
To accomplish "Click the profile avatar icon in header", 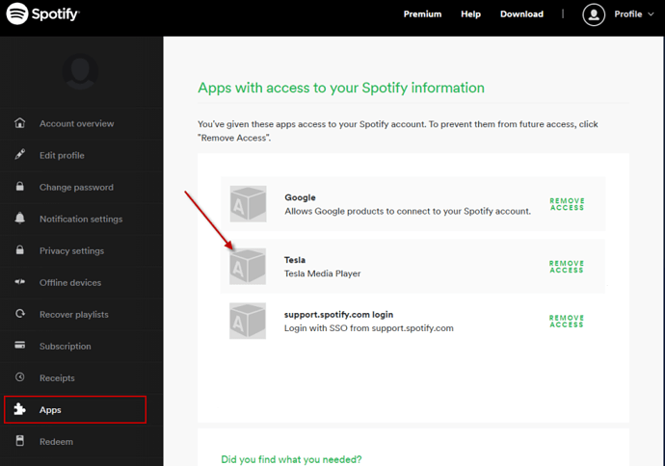I will tap(594, 14).
